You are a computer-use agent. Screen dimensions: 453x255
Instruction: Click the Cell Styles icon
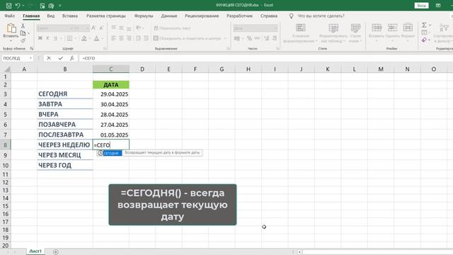355,28
